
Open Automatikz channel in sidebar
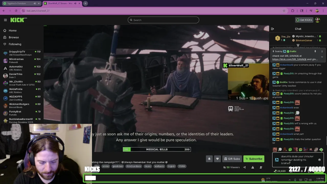[22, 68]
